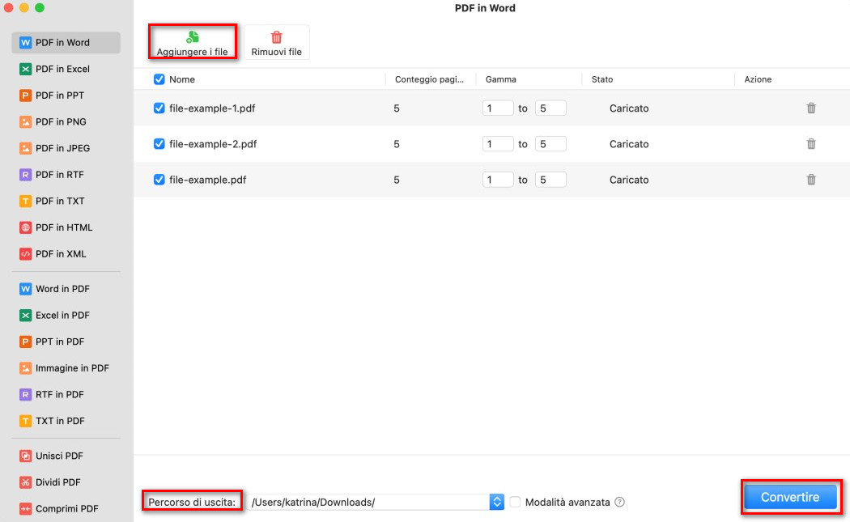Toggle the select-all checkbox beside Nome
This screenshot has height=522, width=850.
click(x=159, y=79)
